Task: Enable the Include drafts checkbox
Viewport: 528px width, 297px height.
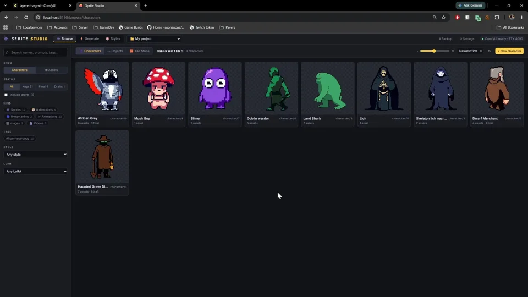Action: [x=6, y=95]
